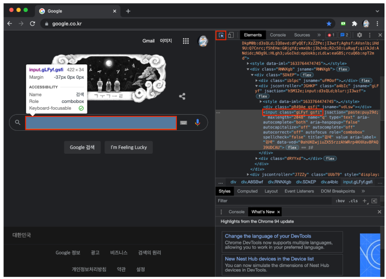Screen dimensions: 386x279
Task: Activate the inspect element picker icon
Action: coord(221,35)
